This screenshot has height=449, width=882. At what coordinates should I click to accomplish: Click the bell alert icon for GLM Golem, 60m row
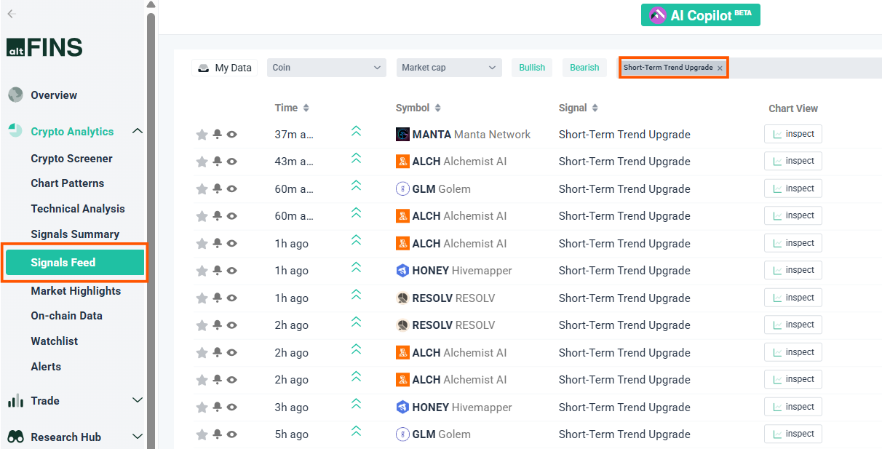pyautogui.click(x=217, y=188)
